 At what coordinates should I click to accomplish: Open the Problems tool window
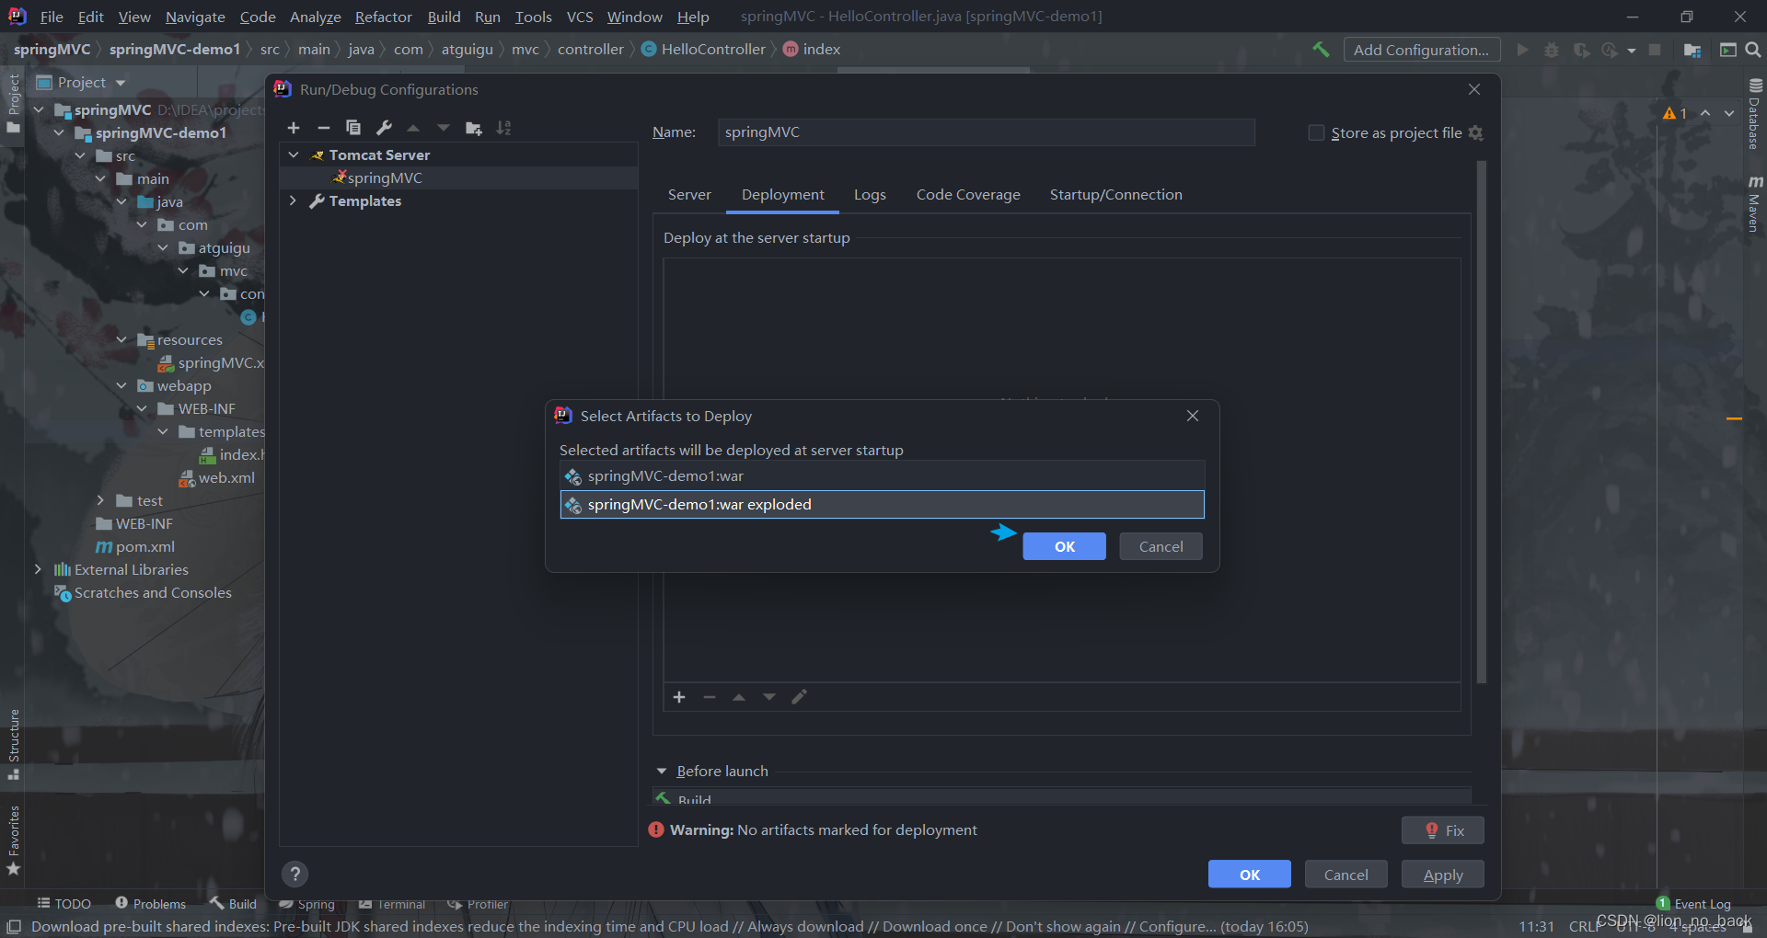150,904
